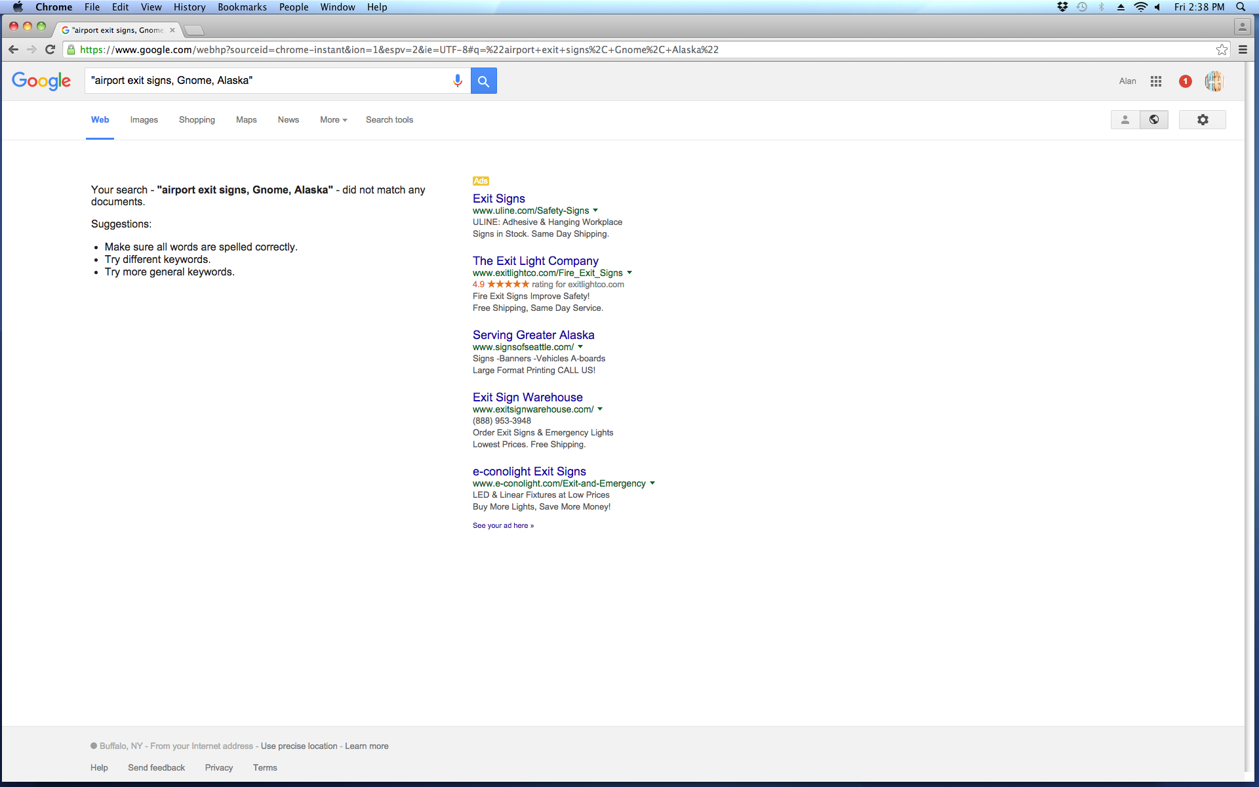The image size is (1259, 787).
Task: Click the Google logo
Action: 41,81
